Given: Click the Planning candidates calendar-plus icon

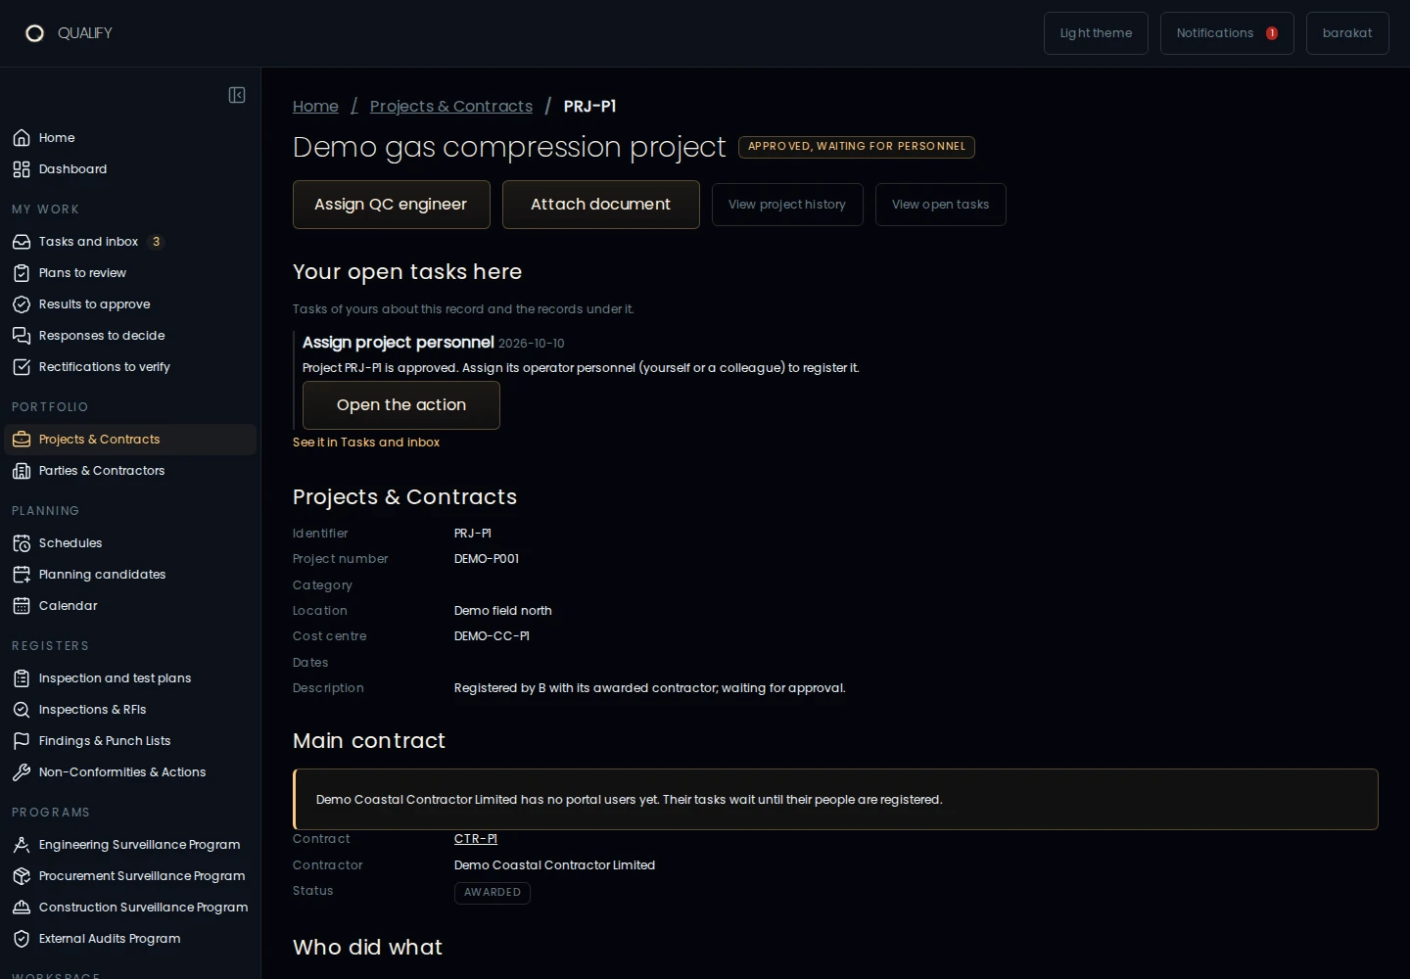Looking at the screenshot, I should click(x=22, y=575).
